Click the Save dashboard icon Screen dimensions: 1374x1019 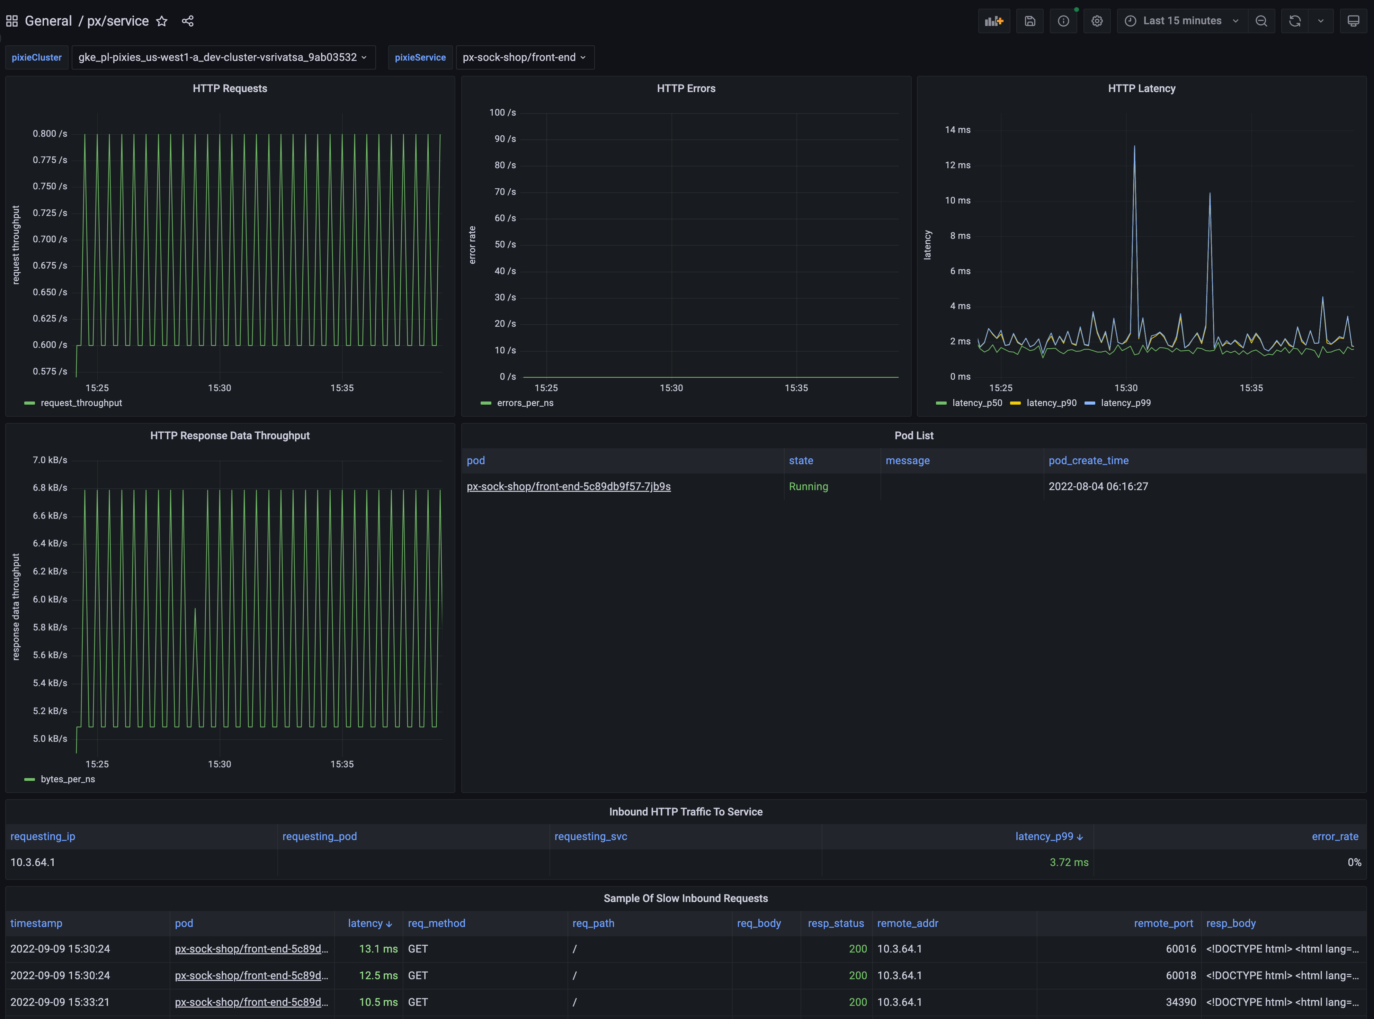click(1030, 21)
